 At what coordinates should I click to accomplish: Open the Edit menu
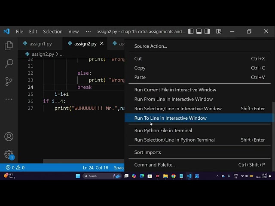[x=33, y=31]
